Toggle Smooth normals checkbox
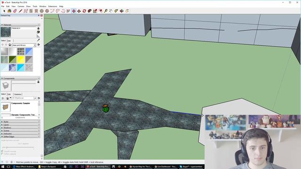Image resolution: width=301 pixels, height=169 pixels. pyautogui.click(x=2, y=151)
